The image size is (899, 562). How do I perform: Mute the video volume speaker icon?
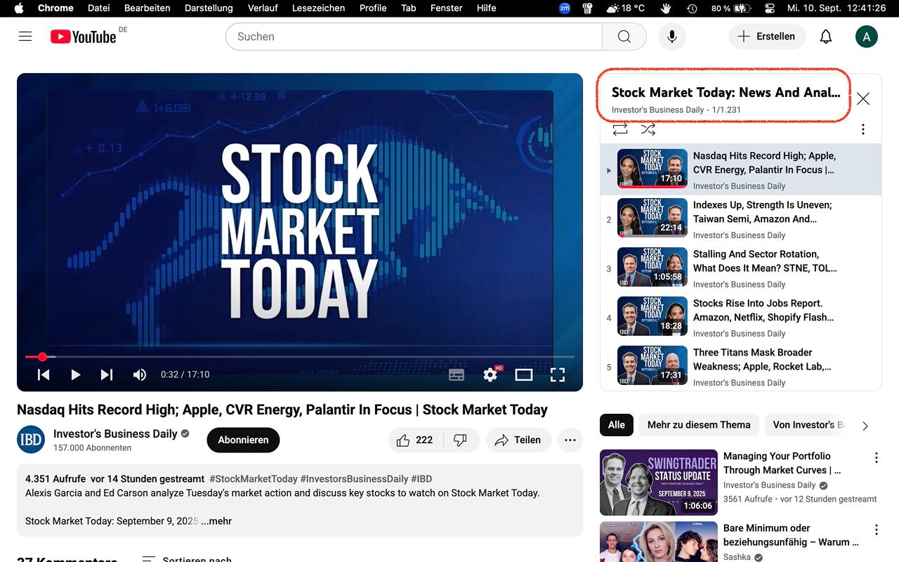point(140,374)
